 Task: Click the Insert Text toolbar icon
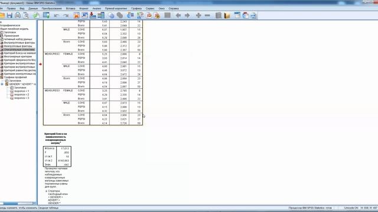point(253,16)
